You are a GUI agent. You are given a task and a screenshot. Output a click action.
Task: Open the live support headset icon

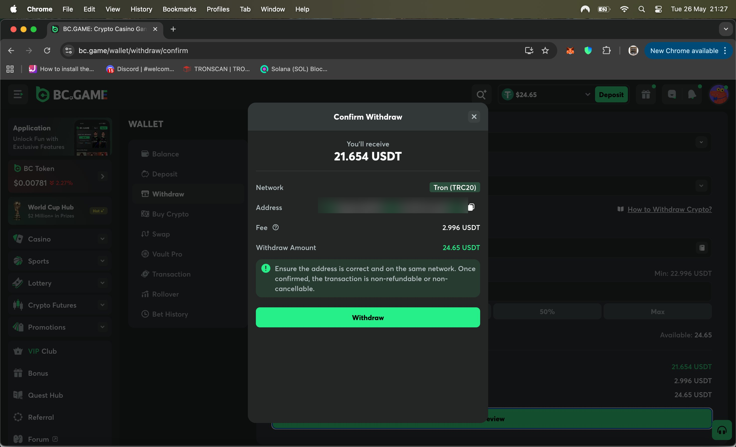(x=722, y=430)
